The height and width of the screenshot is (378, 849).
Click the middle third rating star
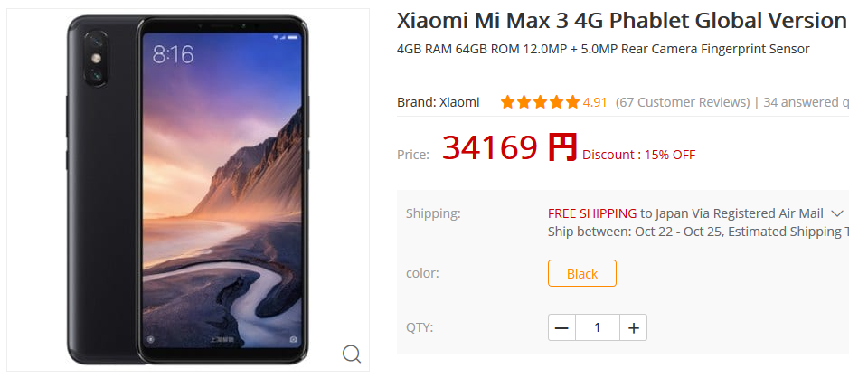pyautogui.click(x=540, y=102)
